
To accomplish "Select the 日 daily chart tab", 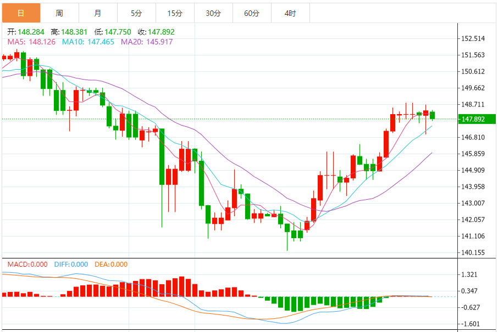I will pos(21,13).
